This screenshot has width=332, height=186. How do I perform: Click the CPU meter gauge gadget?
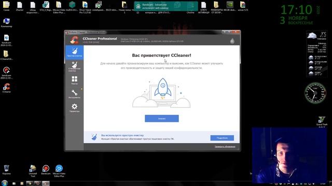315,93
